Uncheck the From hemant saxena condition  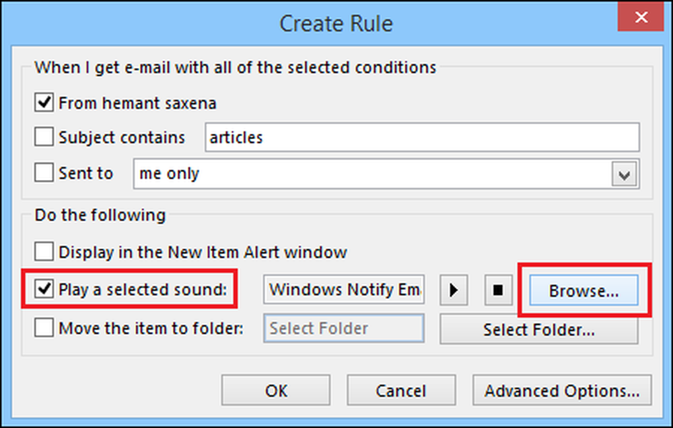click(x=44, y=103)
